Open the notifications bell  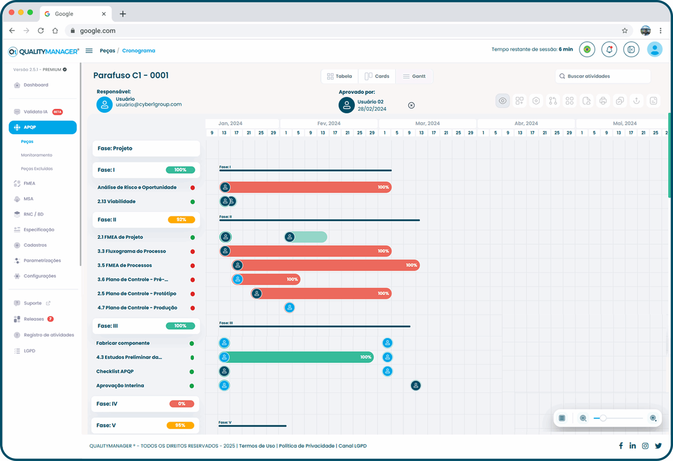[609, 49]
